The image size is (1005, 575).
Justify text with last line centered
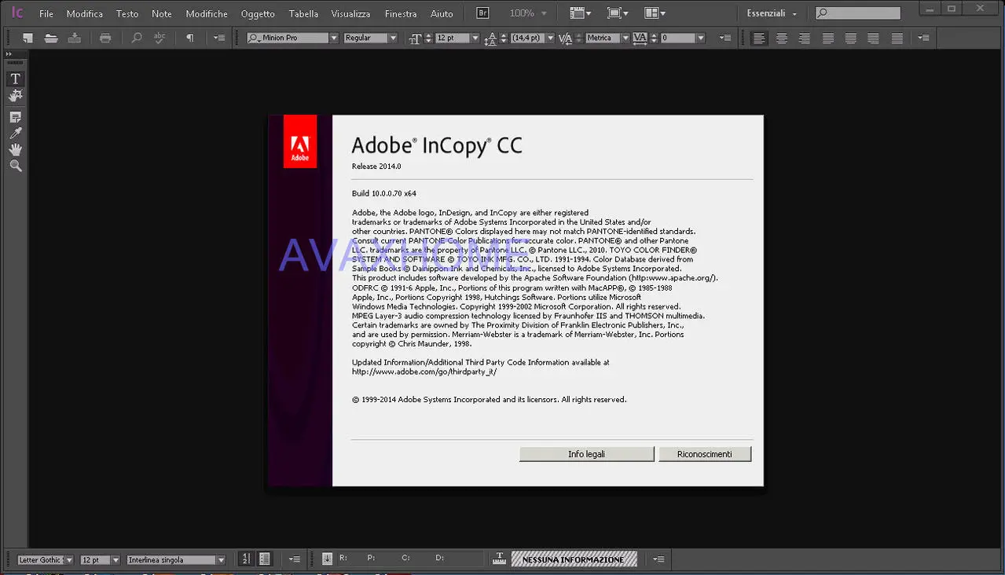click(851, 38)
